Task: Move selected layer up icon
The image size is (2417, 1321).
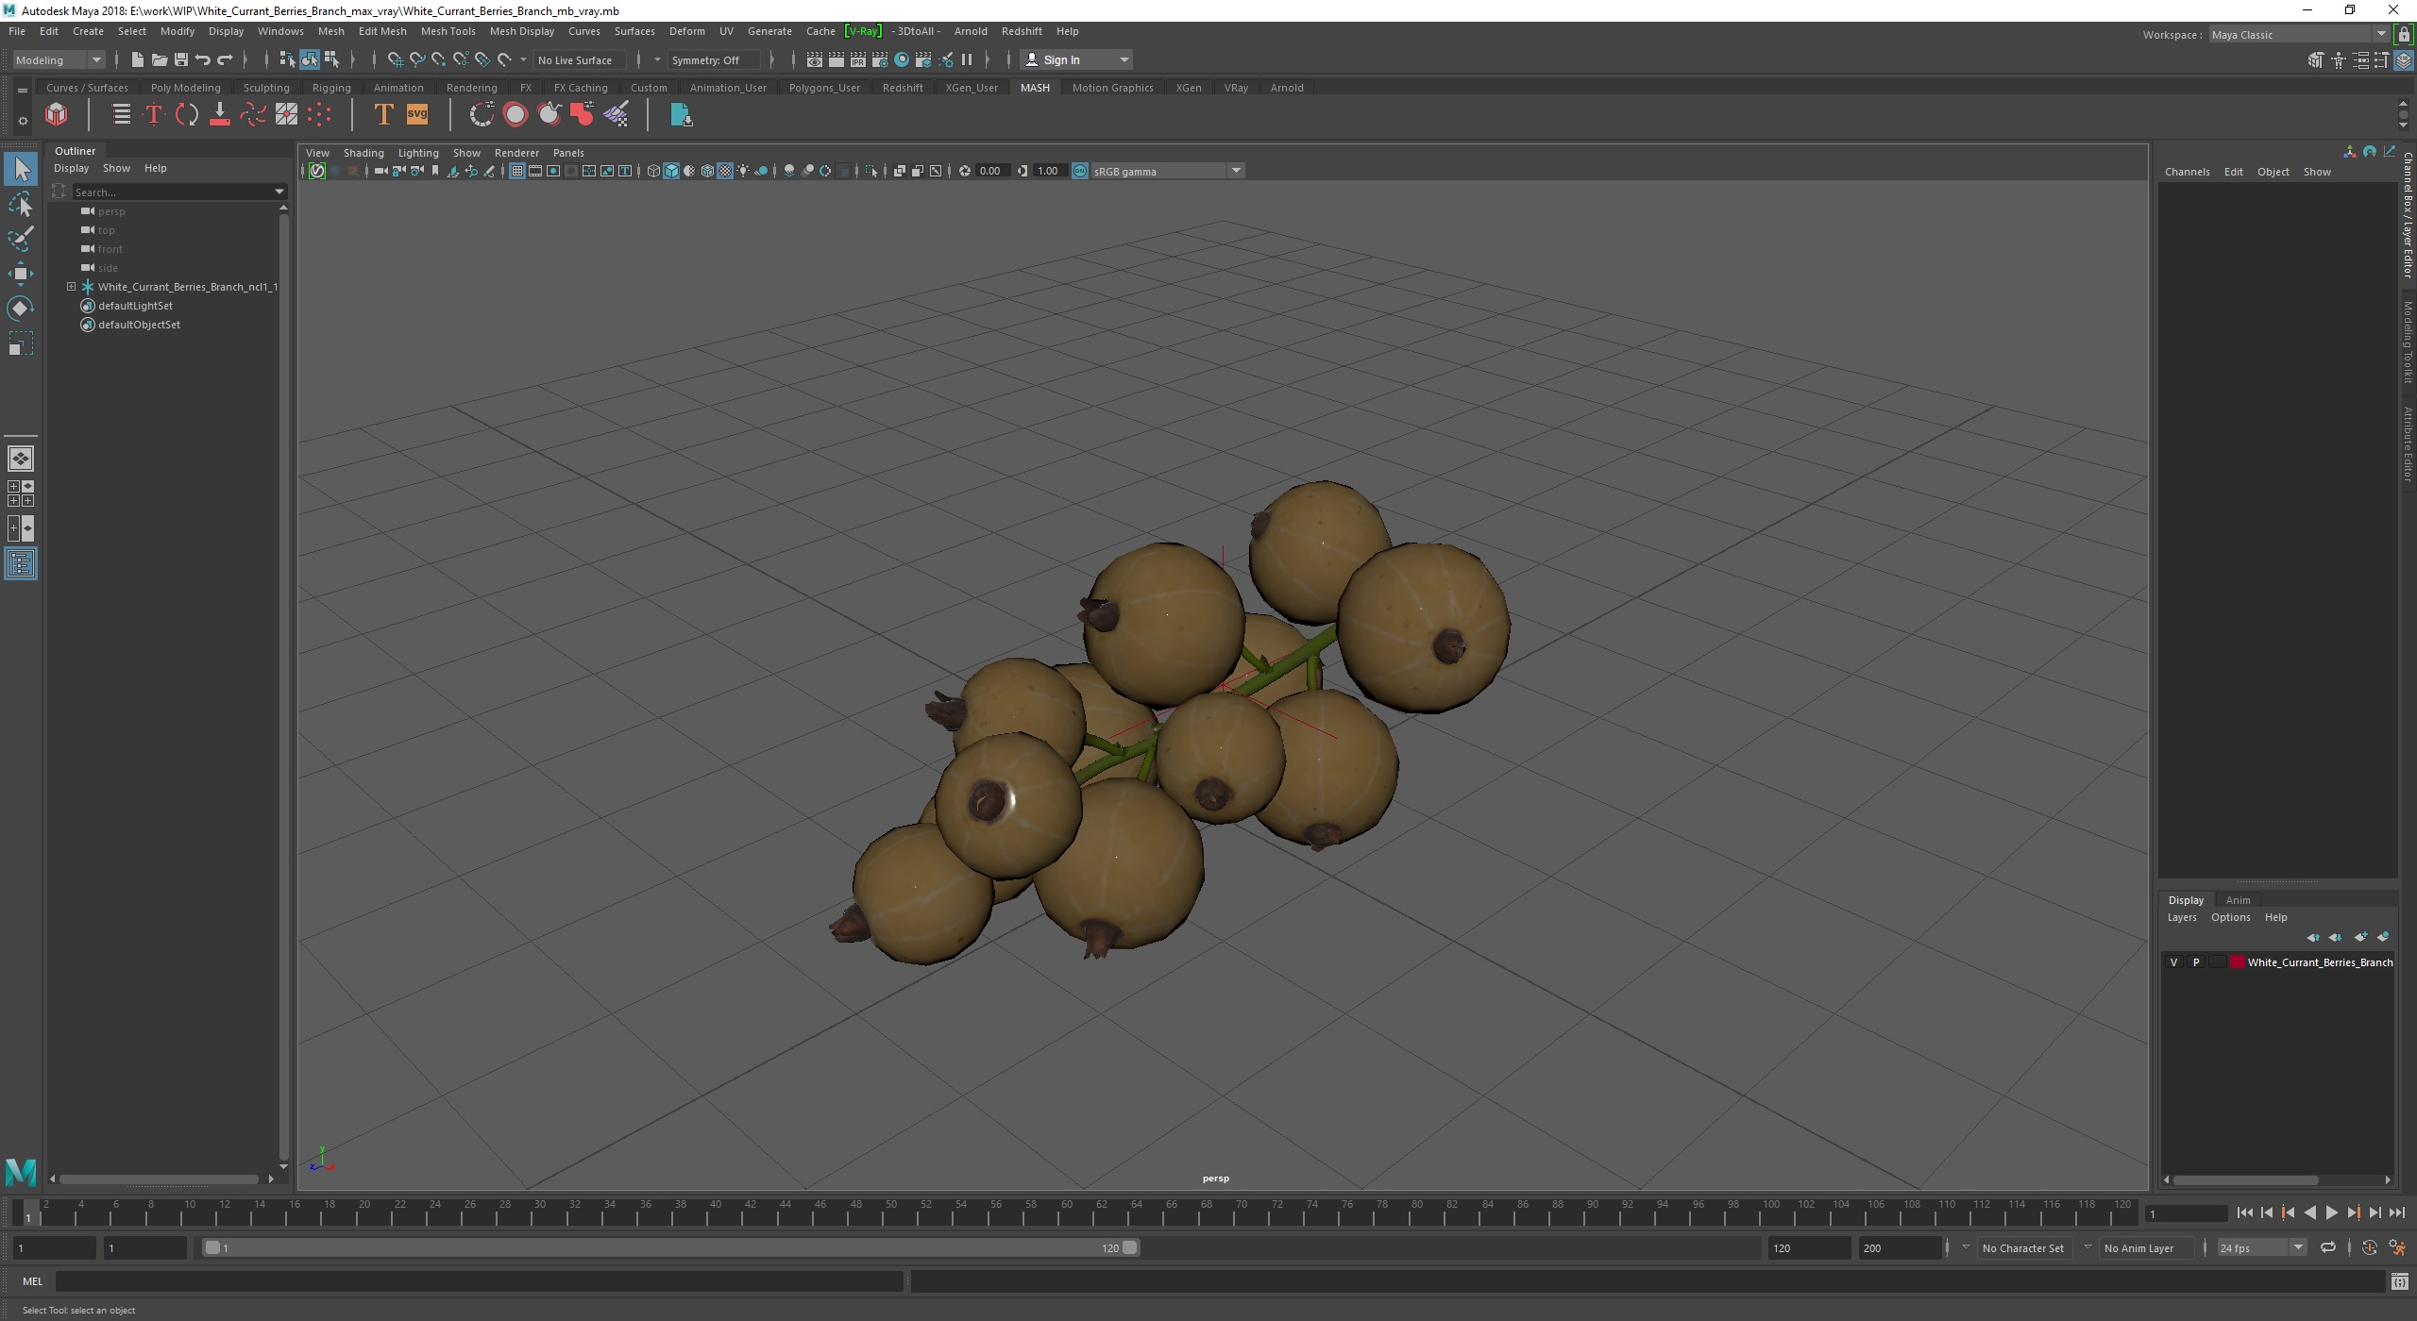Action: 2313,937
